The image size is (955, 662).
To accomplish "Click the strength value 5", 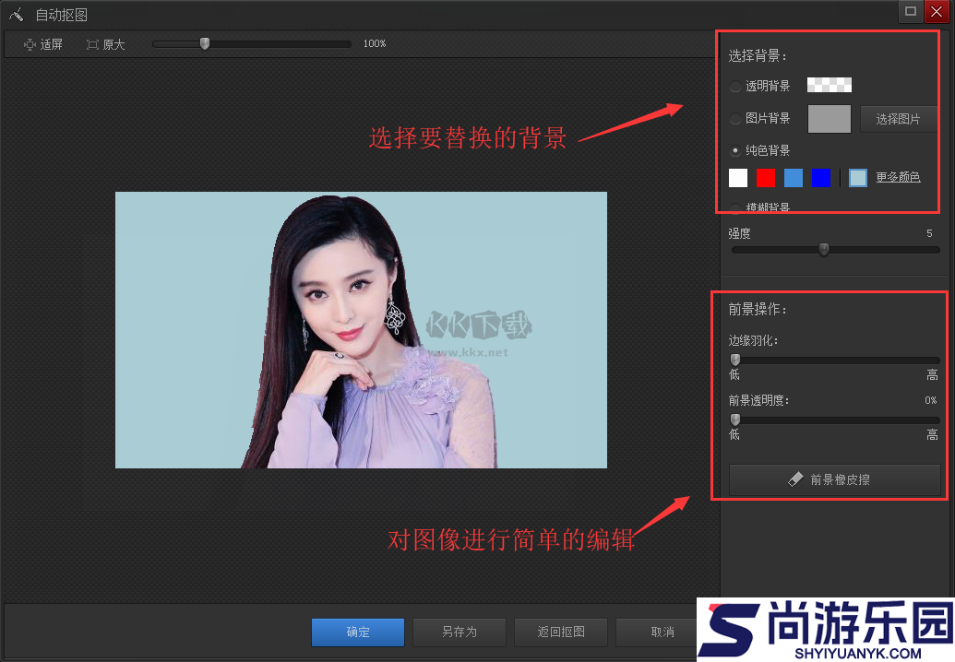I will point(929,233).
